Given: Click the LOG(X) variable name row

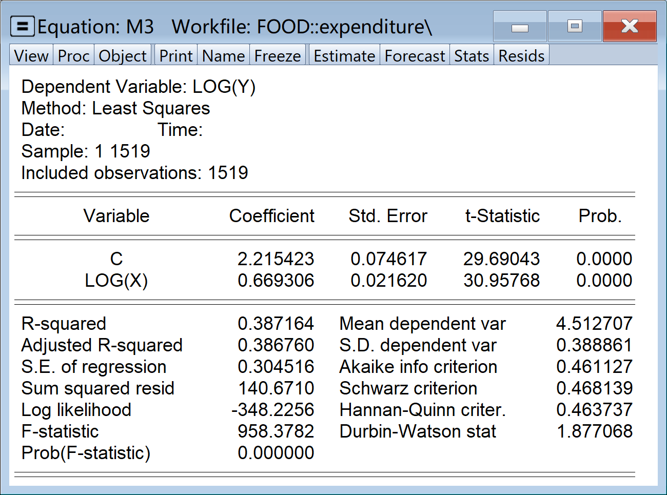Looking at the screenshot, I should 116,281.
